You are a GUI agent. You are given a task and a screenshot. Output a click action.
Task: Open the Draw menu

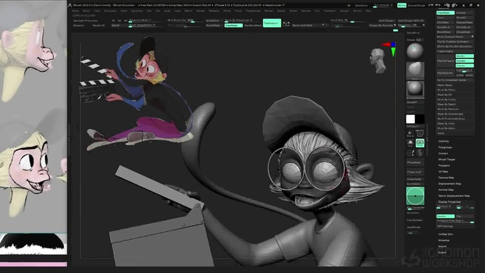(x=124, y=11)
